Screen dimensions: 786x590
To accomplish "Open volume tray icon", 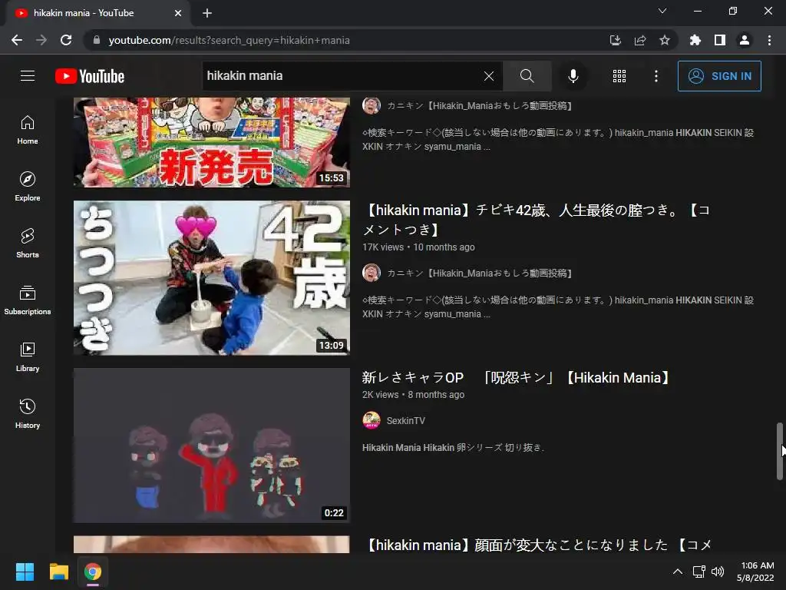I will coord(718,572).
